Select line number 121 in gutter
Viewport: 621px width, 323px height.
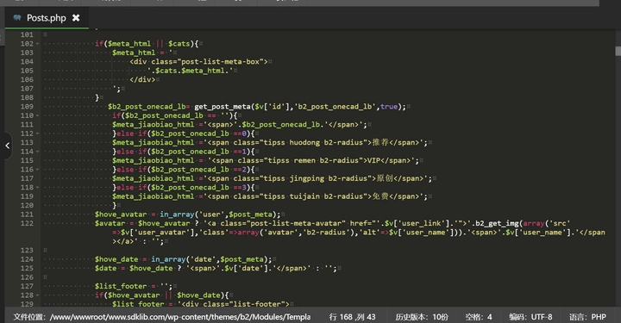27,214
